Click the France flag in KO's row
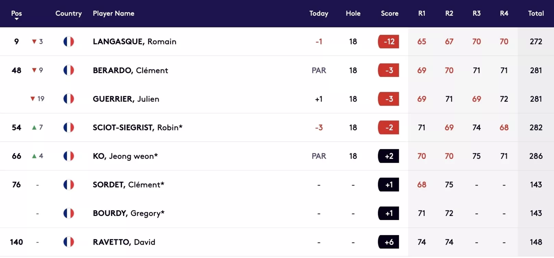The image size is (554, 258). click(68, 156)
